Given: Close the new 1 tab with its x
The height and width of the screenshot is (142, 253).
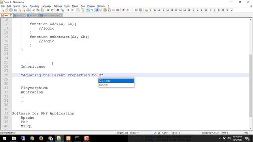Looking at the screenshot, I should pos(11,15).
